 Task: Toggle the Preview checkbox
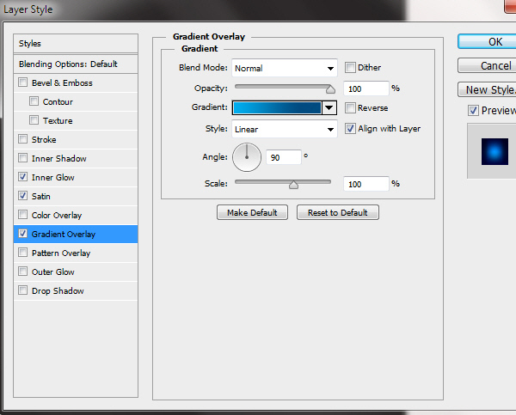click(x=473, y=111)
